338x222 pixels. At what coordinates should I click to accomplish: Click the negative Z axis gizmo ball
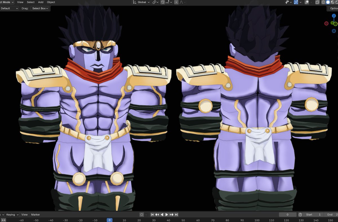334,31
